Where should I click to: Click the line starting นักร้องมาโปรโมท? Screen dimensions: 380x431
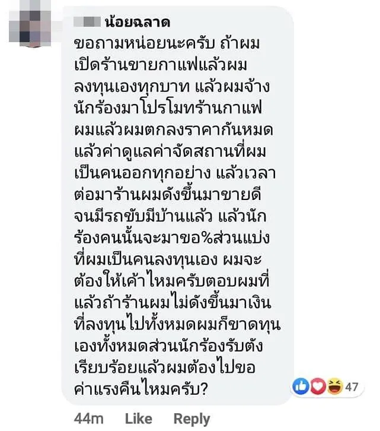coord(168,108)
